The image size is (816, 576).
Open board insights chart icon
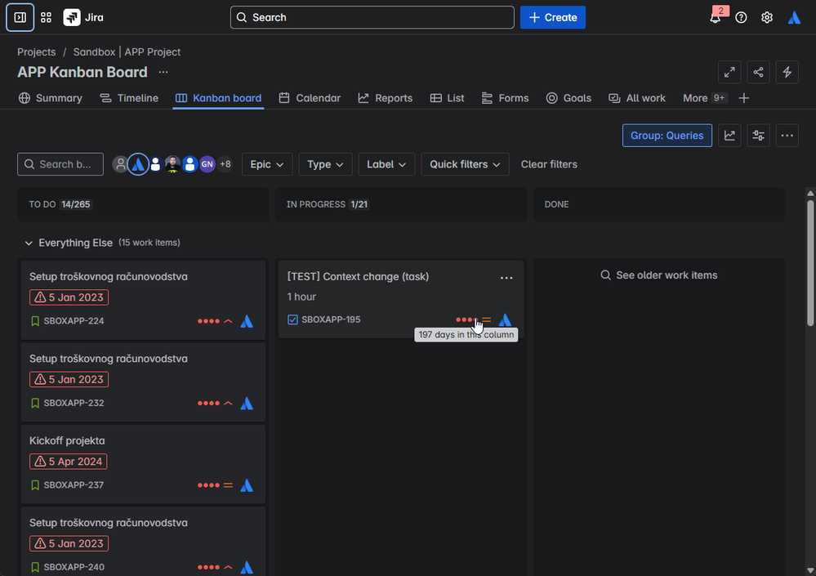pyautogui.click(x=729, y=136)
